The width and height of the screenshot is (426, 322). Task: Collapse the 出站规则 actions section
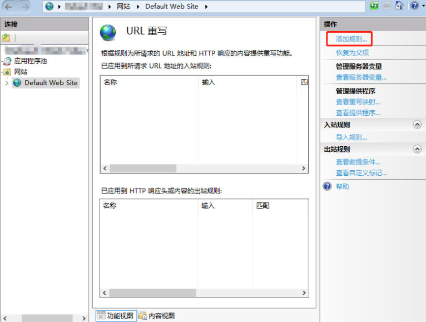(x=417, y=149)
